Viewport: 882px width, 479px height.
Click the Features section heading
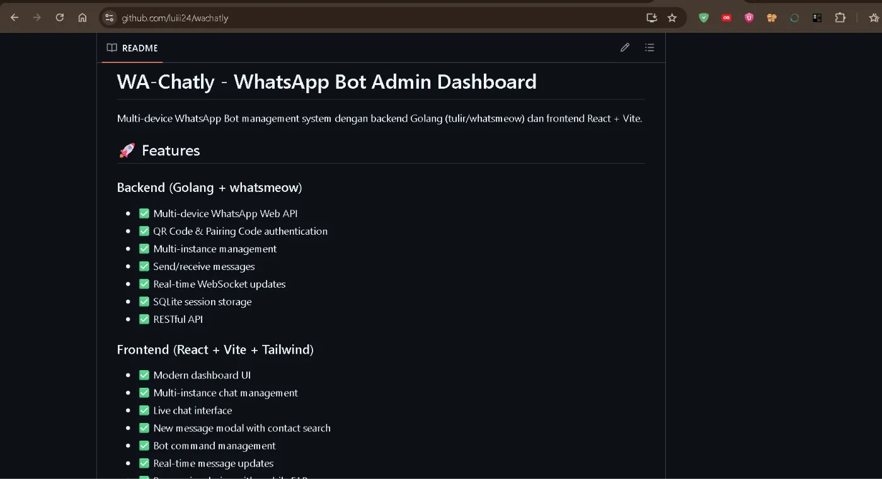click(159, 150)
